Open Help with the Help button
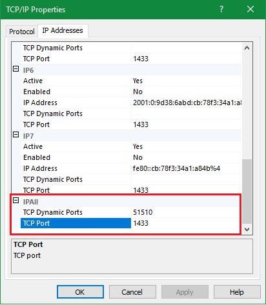Image resolution: width=266 pixels, height=305 pixels. 237,292
